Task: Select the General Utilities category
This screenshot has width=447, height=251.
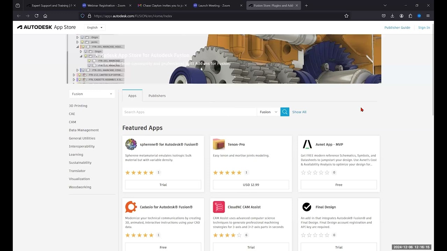Action: [x=82, y=138]
